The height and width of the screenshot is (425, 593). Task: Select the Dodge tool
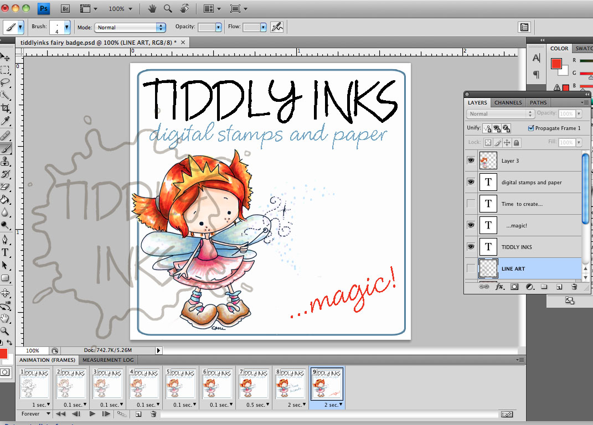click(5, 225)
